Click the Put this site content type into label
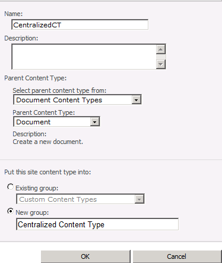Image resolution: width=222 pixels, height=263 pixels. (47, 172)
